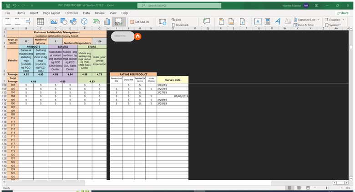The image size is (355, 192).
Task: Open Customize Quick Access Toolbar dropdown
Action: point(32,5)
